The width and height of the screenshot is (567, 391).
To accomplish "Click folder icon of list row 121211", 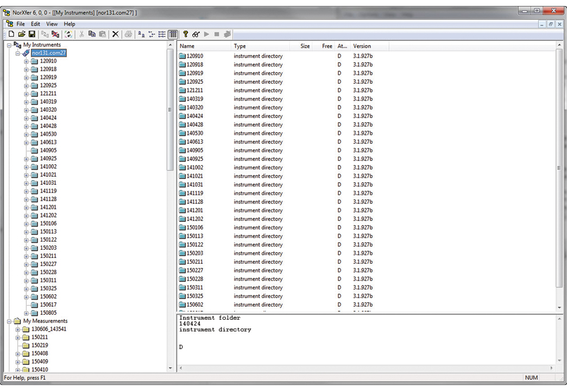I will (x=182, y=90).
